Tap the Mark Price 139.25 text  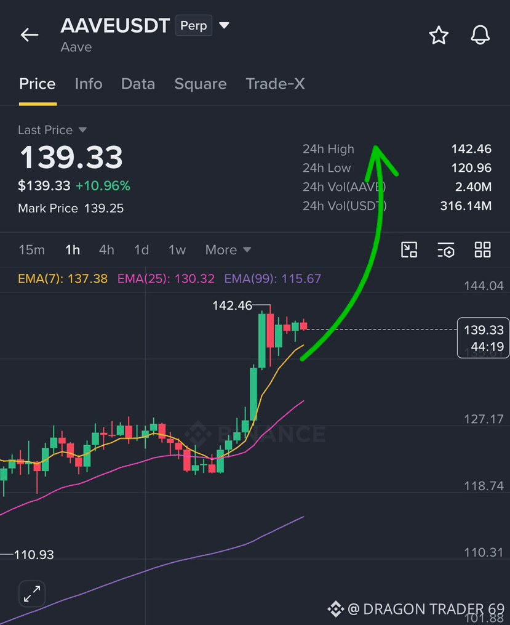coord(71,209)
